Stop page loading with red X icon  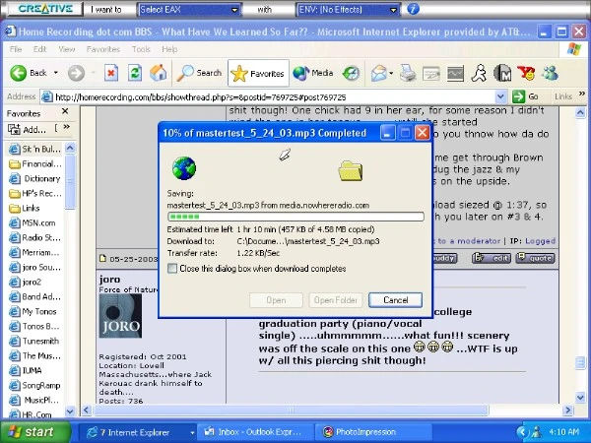pyautogui.click(x=111, y=73)
